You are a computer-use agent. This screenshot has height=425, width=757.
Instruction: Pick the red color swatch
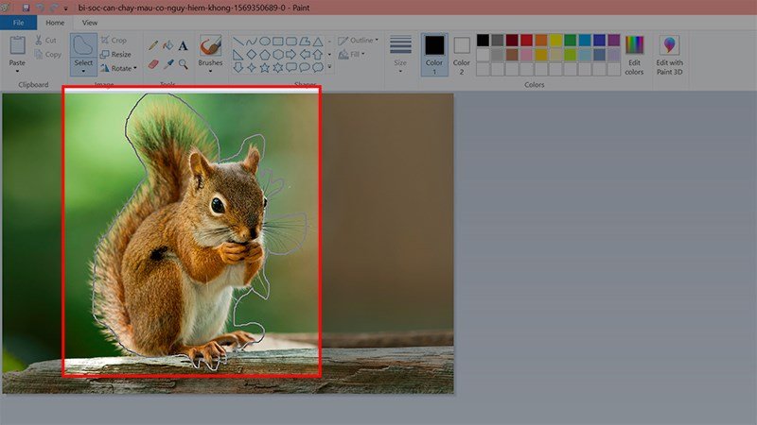click(x=526, y=41)
